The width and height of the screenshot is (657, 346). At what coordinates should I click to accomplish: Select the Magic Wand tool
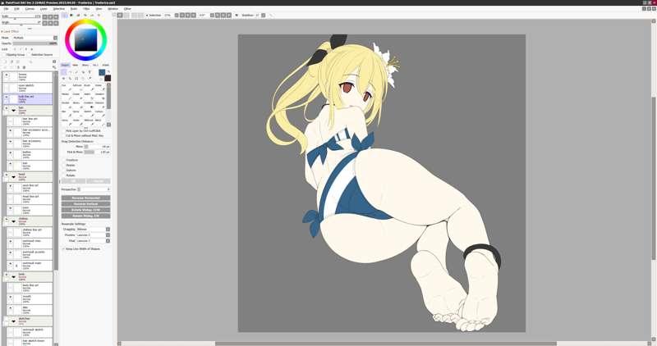[76, 72]
